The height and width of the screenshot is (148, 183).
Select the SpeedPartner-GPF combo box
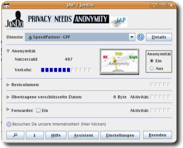pos(80,37)
